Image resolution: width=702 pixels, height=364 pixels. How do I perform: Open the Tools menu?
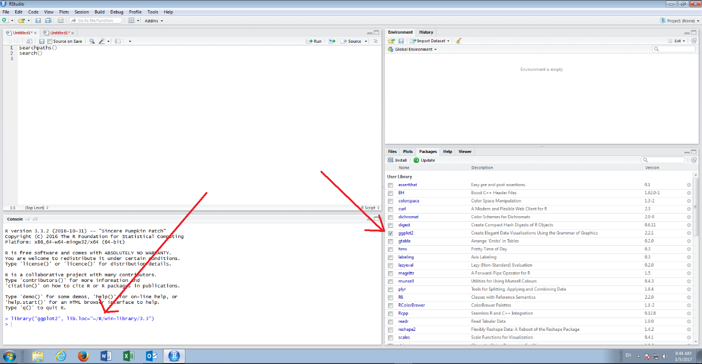tap(153, 12)
